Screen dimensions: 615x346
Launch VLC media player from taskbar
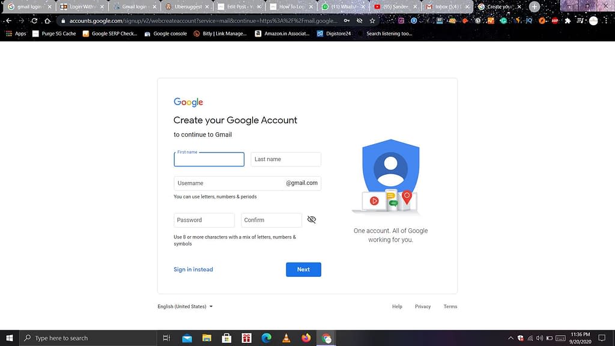click(286, 338)
